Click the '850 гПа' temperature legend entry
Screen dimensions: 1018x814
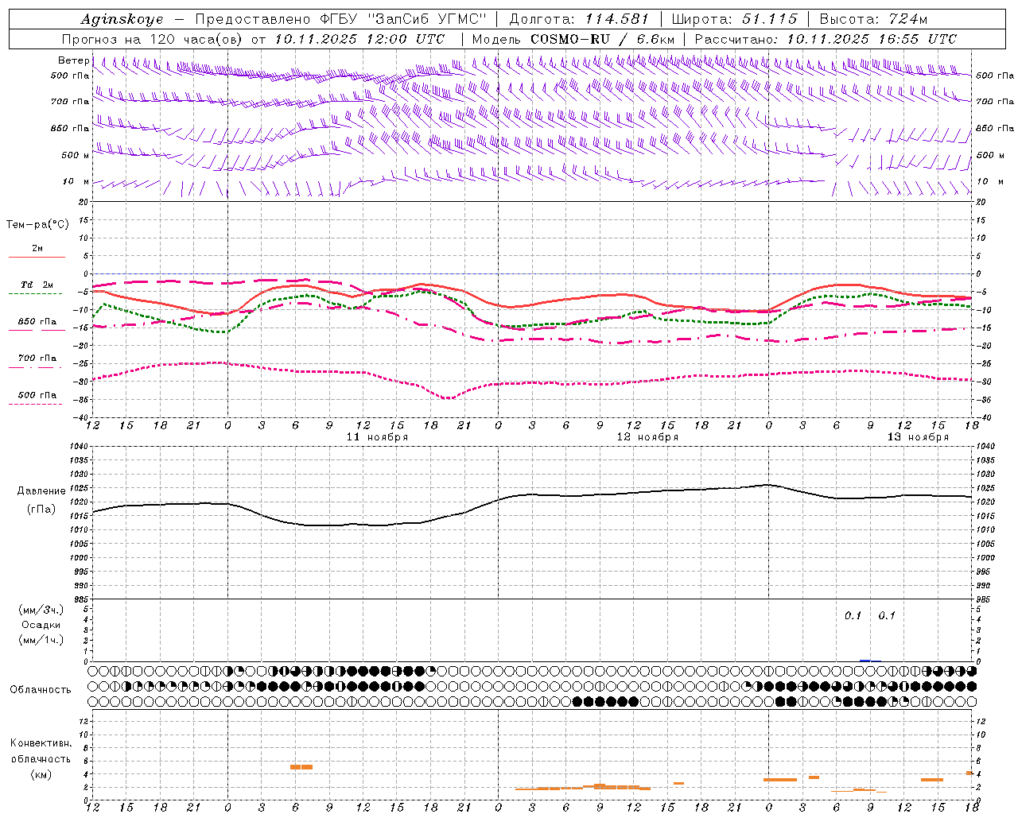pos(37,322)
